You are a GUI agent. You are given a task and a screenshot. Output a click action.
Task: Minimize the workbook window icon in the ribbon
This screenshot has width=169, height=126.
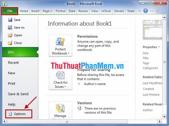coord(152,11)
